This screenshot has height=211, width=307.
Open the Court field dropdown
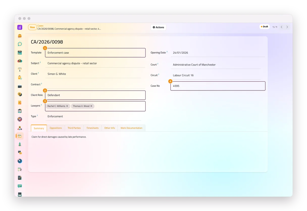click(x=216, y=65)
